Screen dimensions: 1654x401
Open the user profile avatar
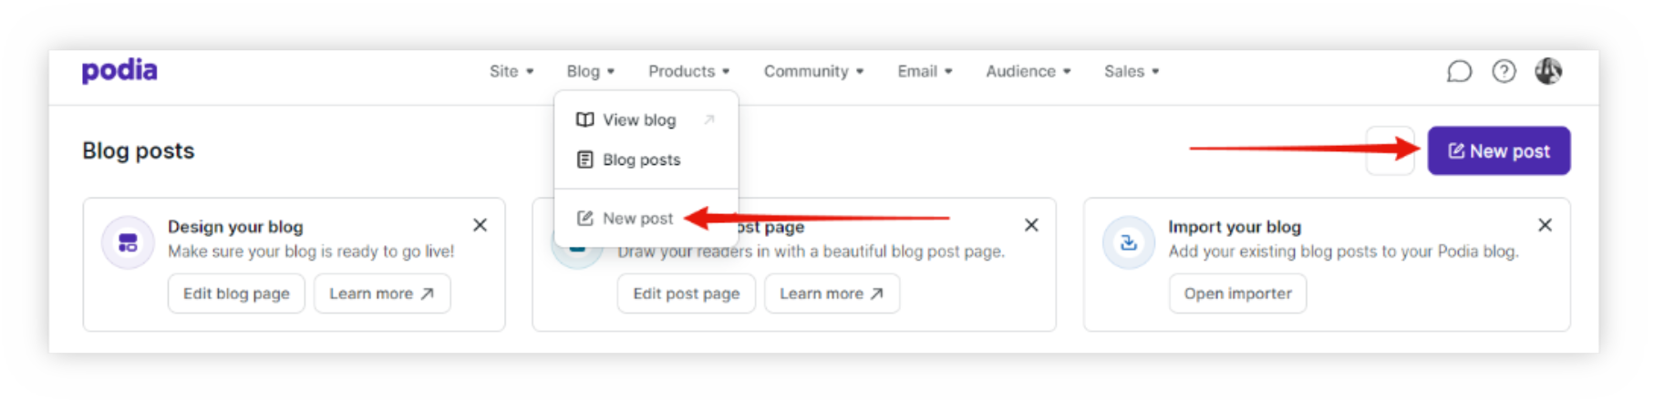click(1547, 71)
